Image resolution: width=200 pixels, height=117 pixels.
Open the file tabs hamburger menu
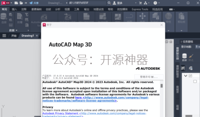click(4, 36)
